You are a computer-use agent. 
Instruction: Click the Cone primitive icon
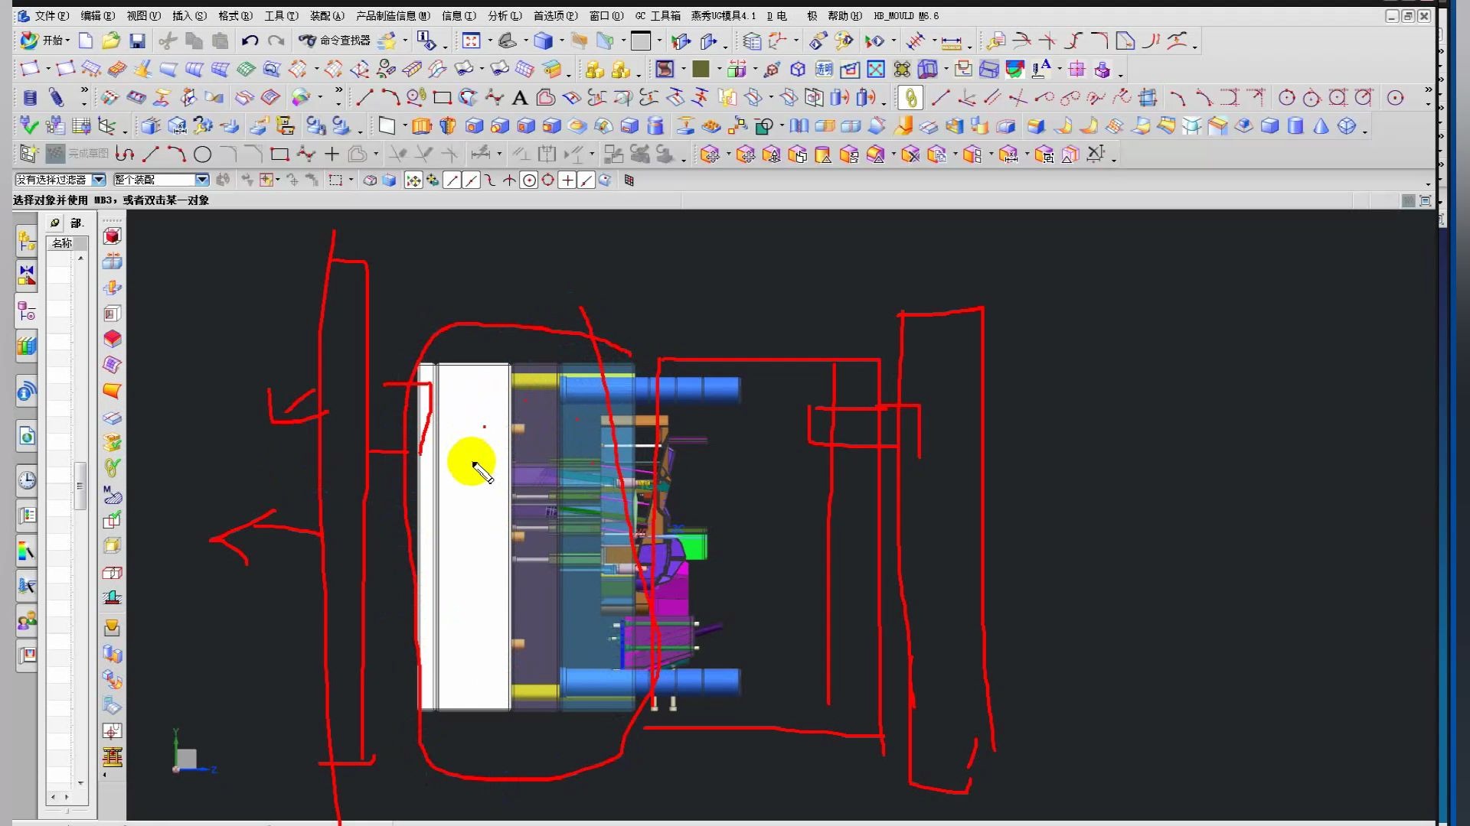1321,126
